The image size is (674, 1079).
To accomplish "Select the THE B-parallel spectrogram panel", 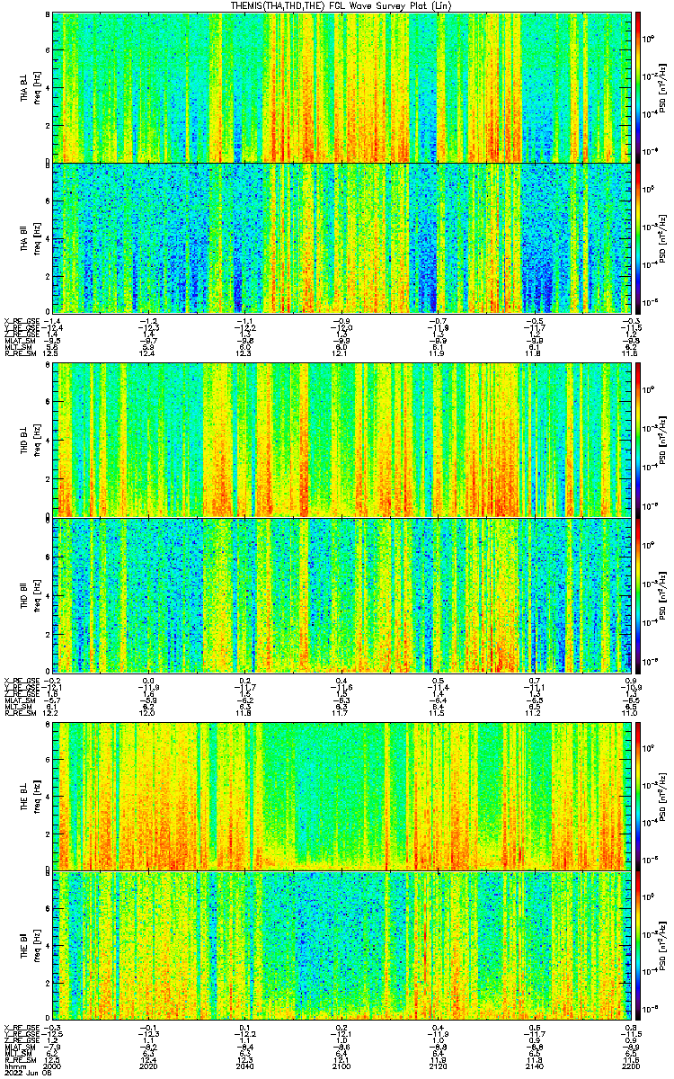I will pyautogui.click(x=341, y=944).
